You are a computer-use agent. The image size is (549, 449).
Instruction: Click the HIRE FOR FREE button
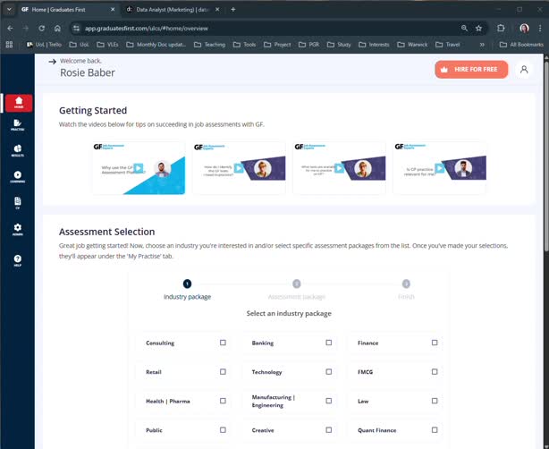point(471,70)
